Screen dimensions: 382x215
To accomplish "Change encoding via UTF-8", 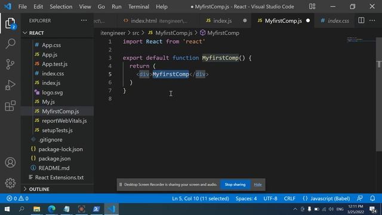I will [270, 198].
